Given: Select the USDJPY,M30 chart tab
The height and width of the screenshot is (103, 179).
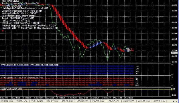Looking at the screenshot, I should (x=129, y=101).
